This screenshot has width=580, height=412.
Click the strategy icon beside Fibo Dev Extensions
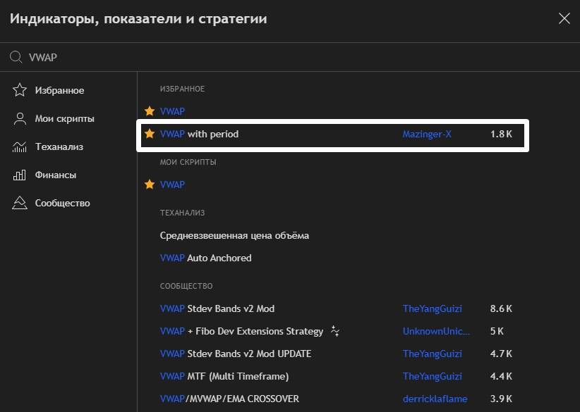click(x=335, y=331)
